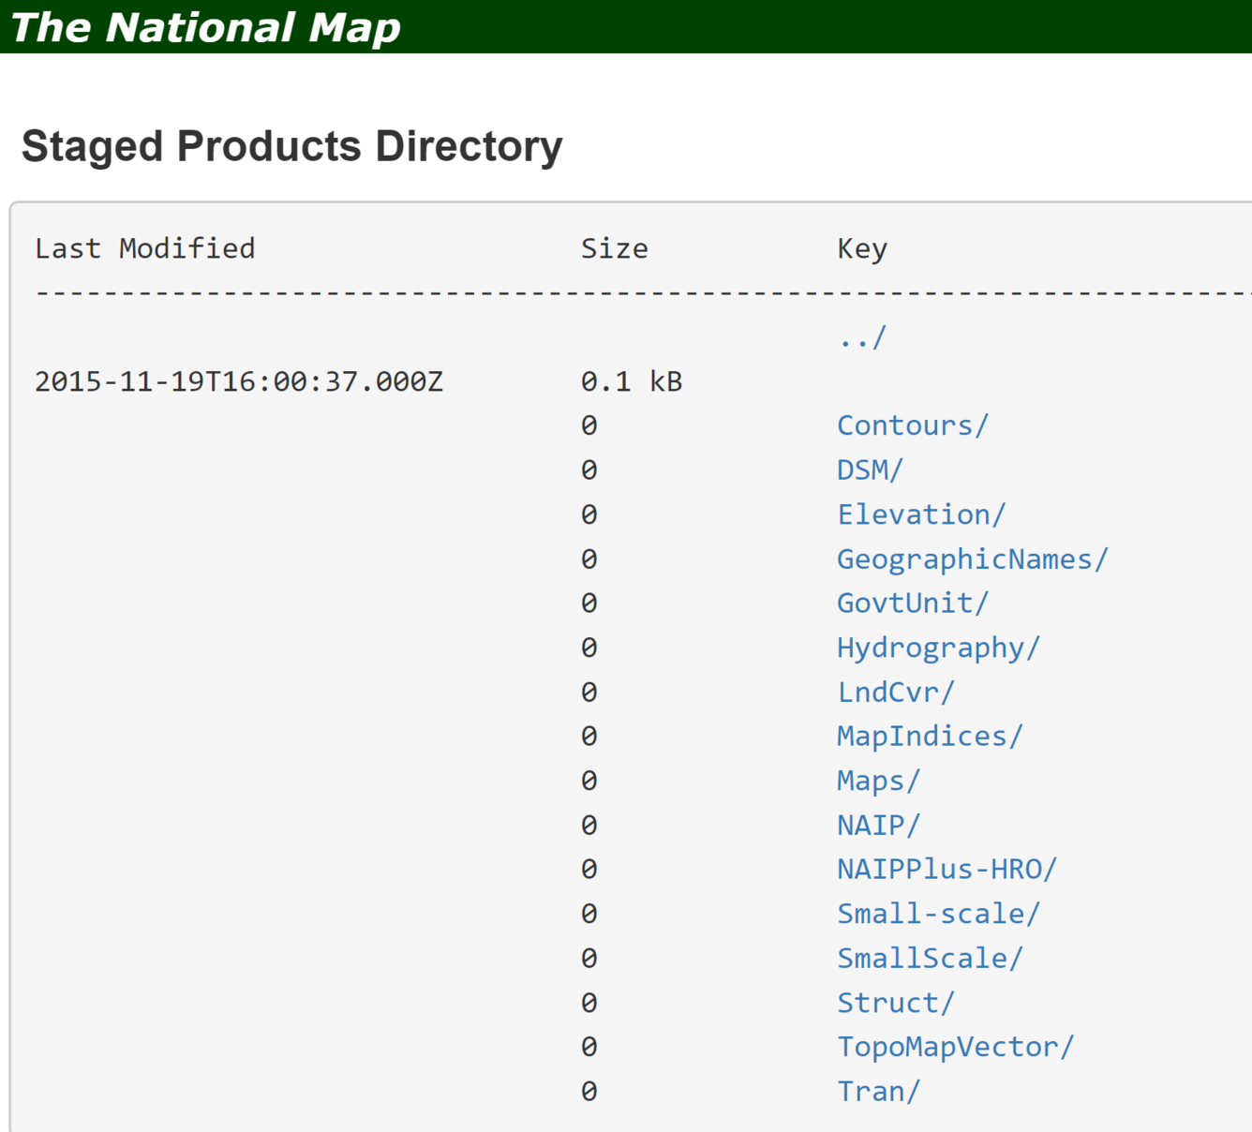Open the Contours/ folder link
This screenshot has height=1132, width=1252.
pos(913,425)
